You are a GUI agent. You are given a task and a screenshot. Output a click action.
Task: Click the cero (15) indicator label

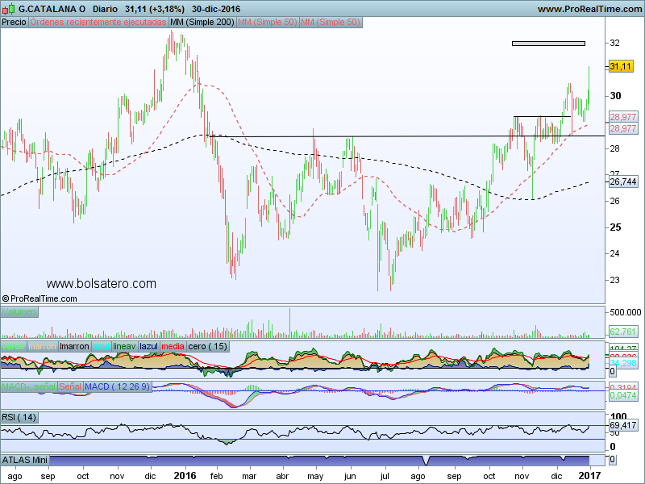208,346
